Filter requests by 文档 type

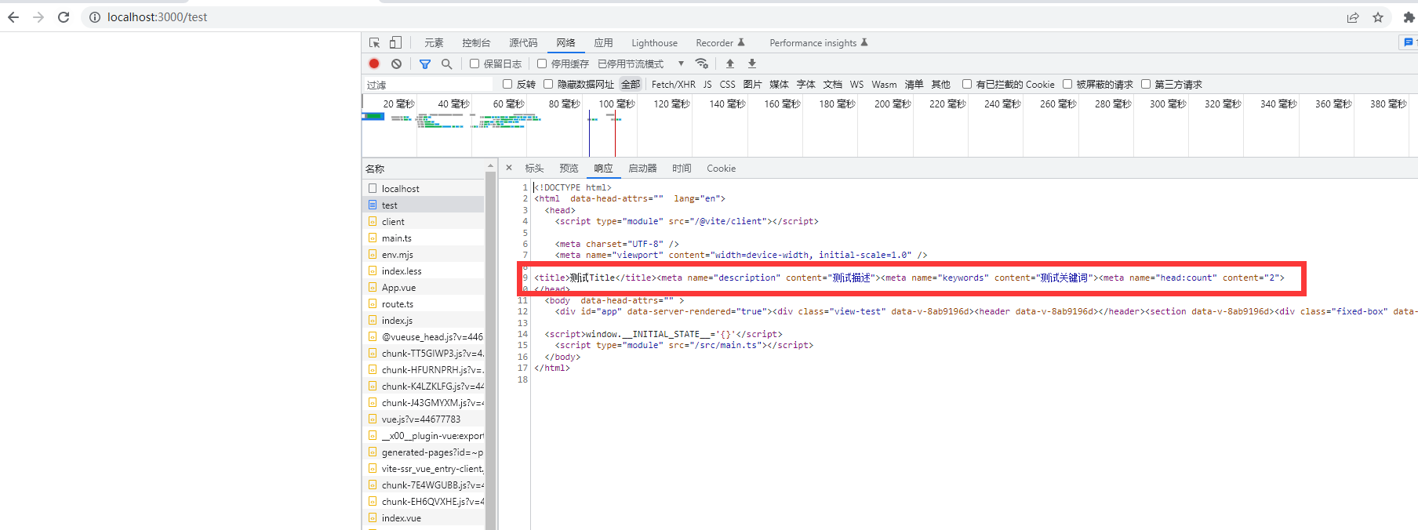pos(832,84)
